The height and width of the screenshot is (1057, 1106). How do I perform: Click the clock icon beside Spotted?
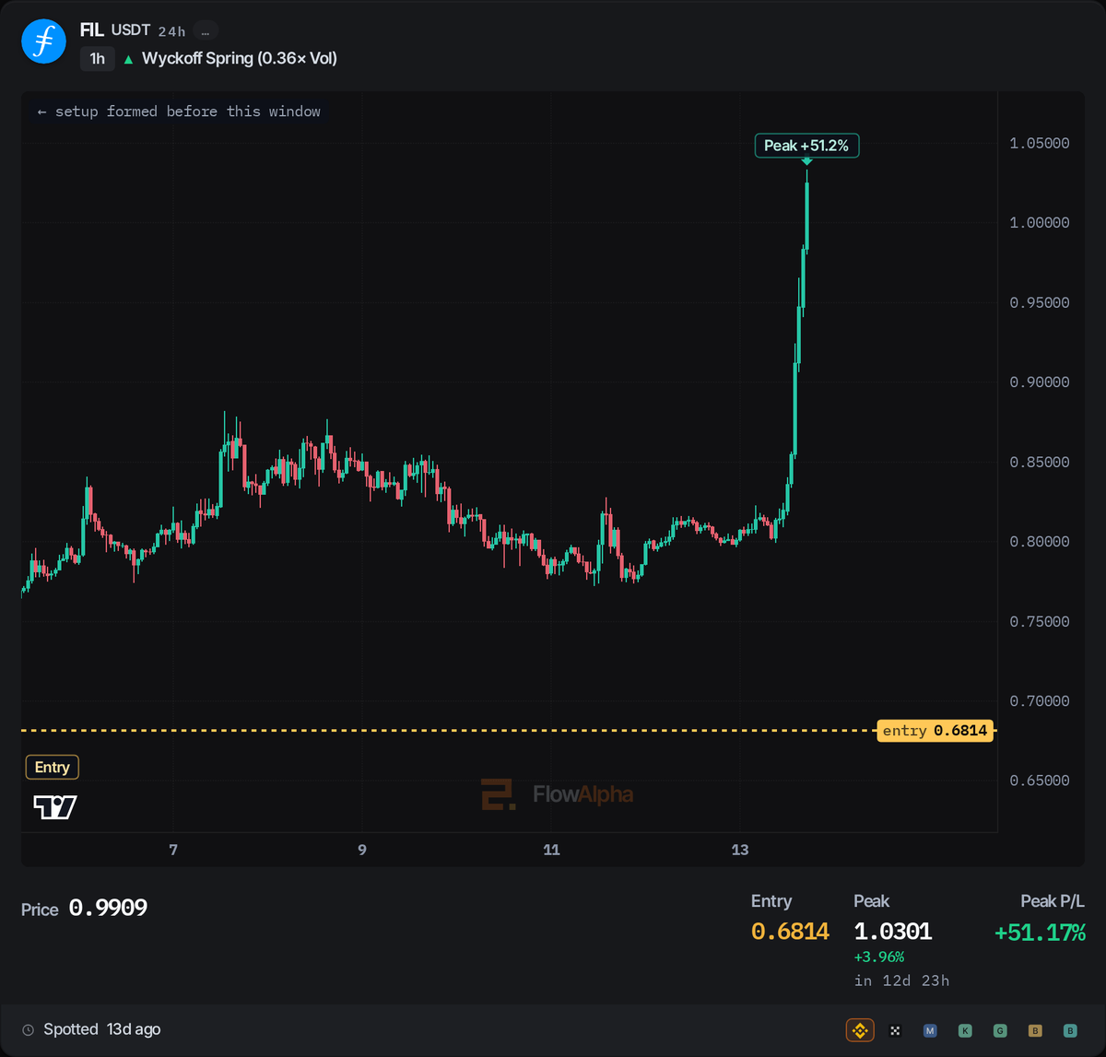pos(29,1029)
